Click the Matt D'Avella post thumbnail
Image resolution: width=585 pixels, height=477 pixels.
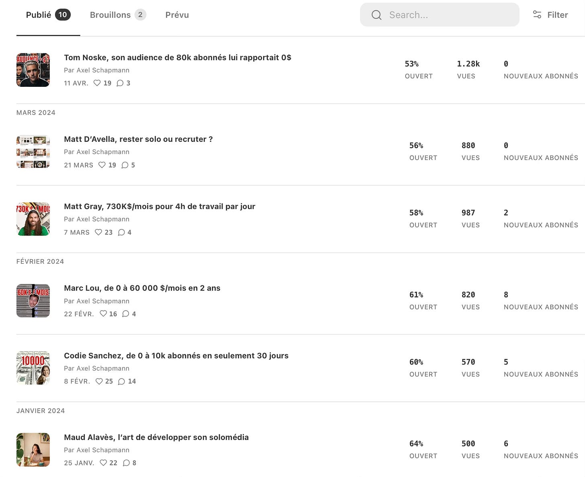tap(33, 151)
